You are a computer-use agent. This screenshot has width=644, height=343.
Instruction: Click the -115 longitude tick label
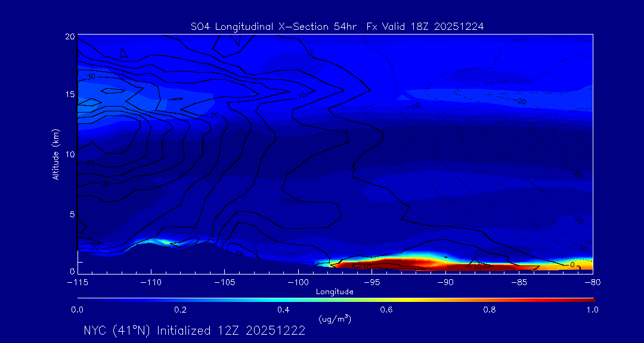[x=78, y=283]
